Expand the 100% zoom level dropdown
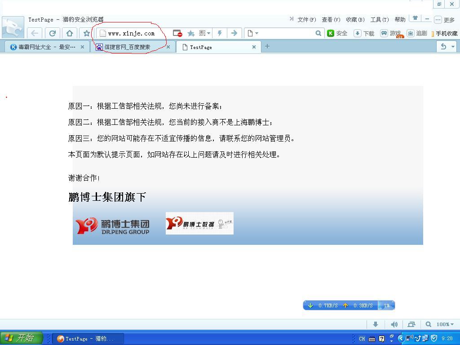The image size is (460, 345). point(445,324)
